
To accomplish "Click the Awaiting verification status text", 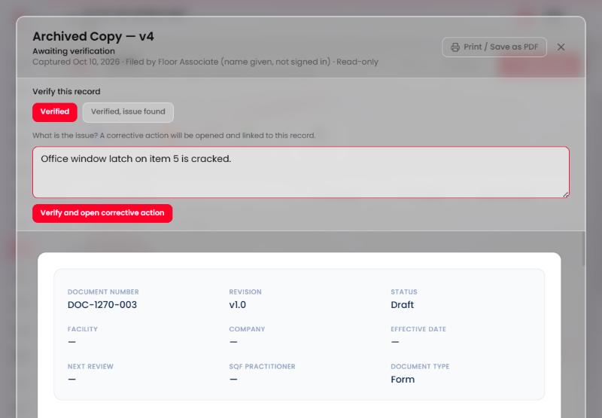I will tap(74, 51).
